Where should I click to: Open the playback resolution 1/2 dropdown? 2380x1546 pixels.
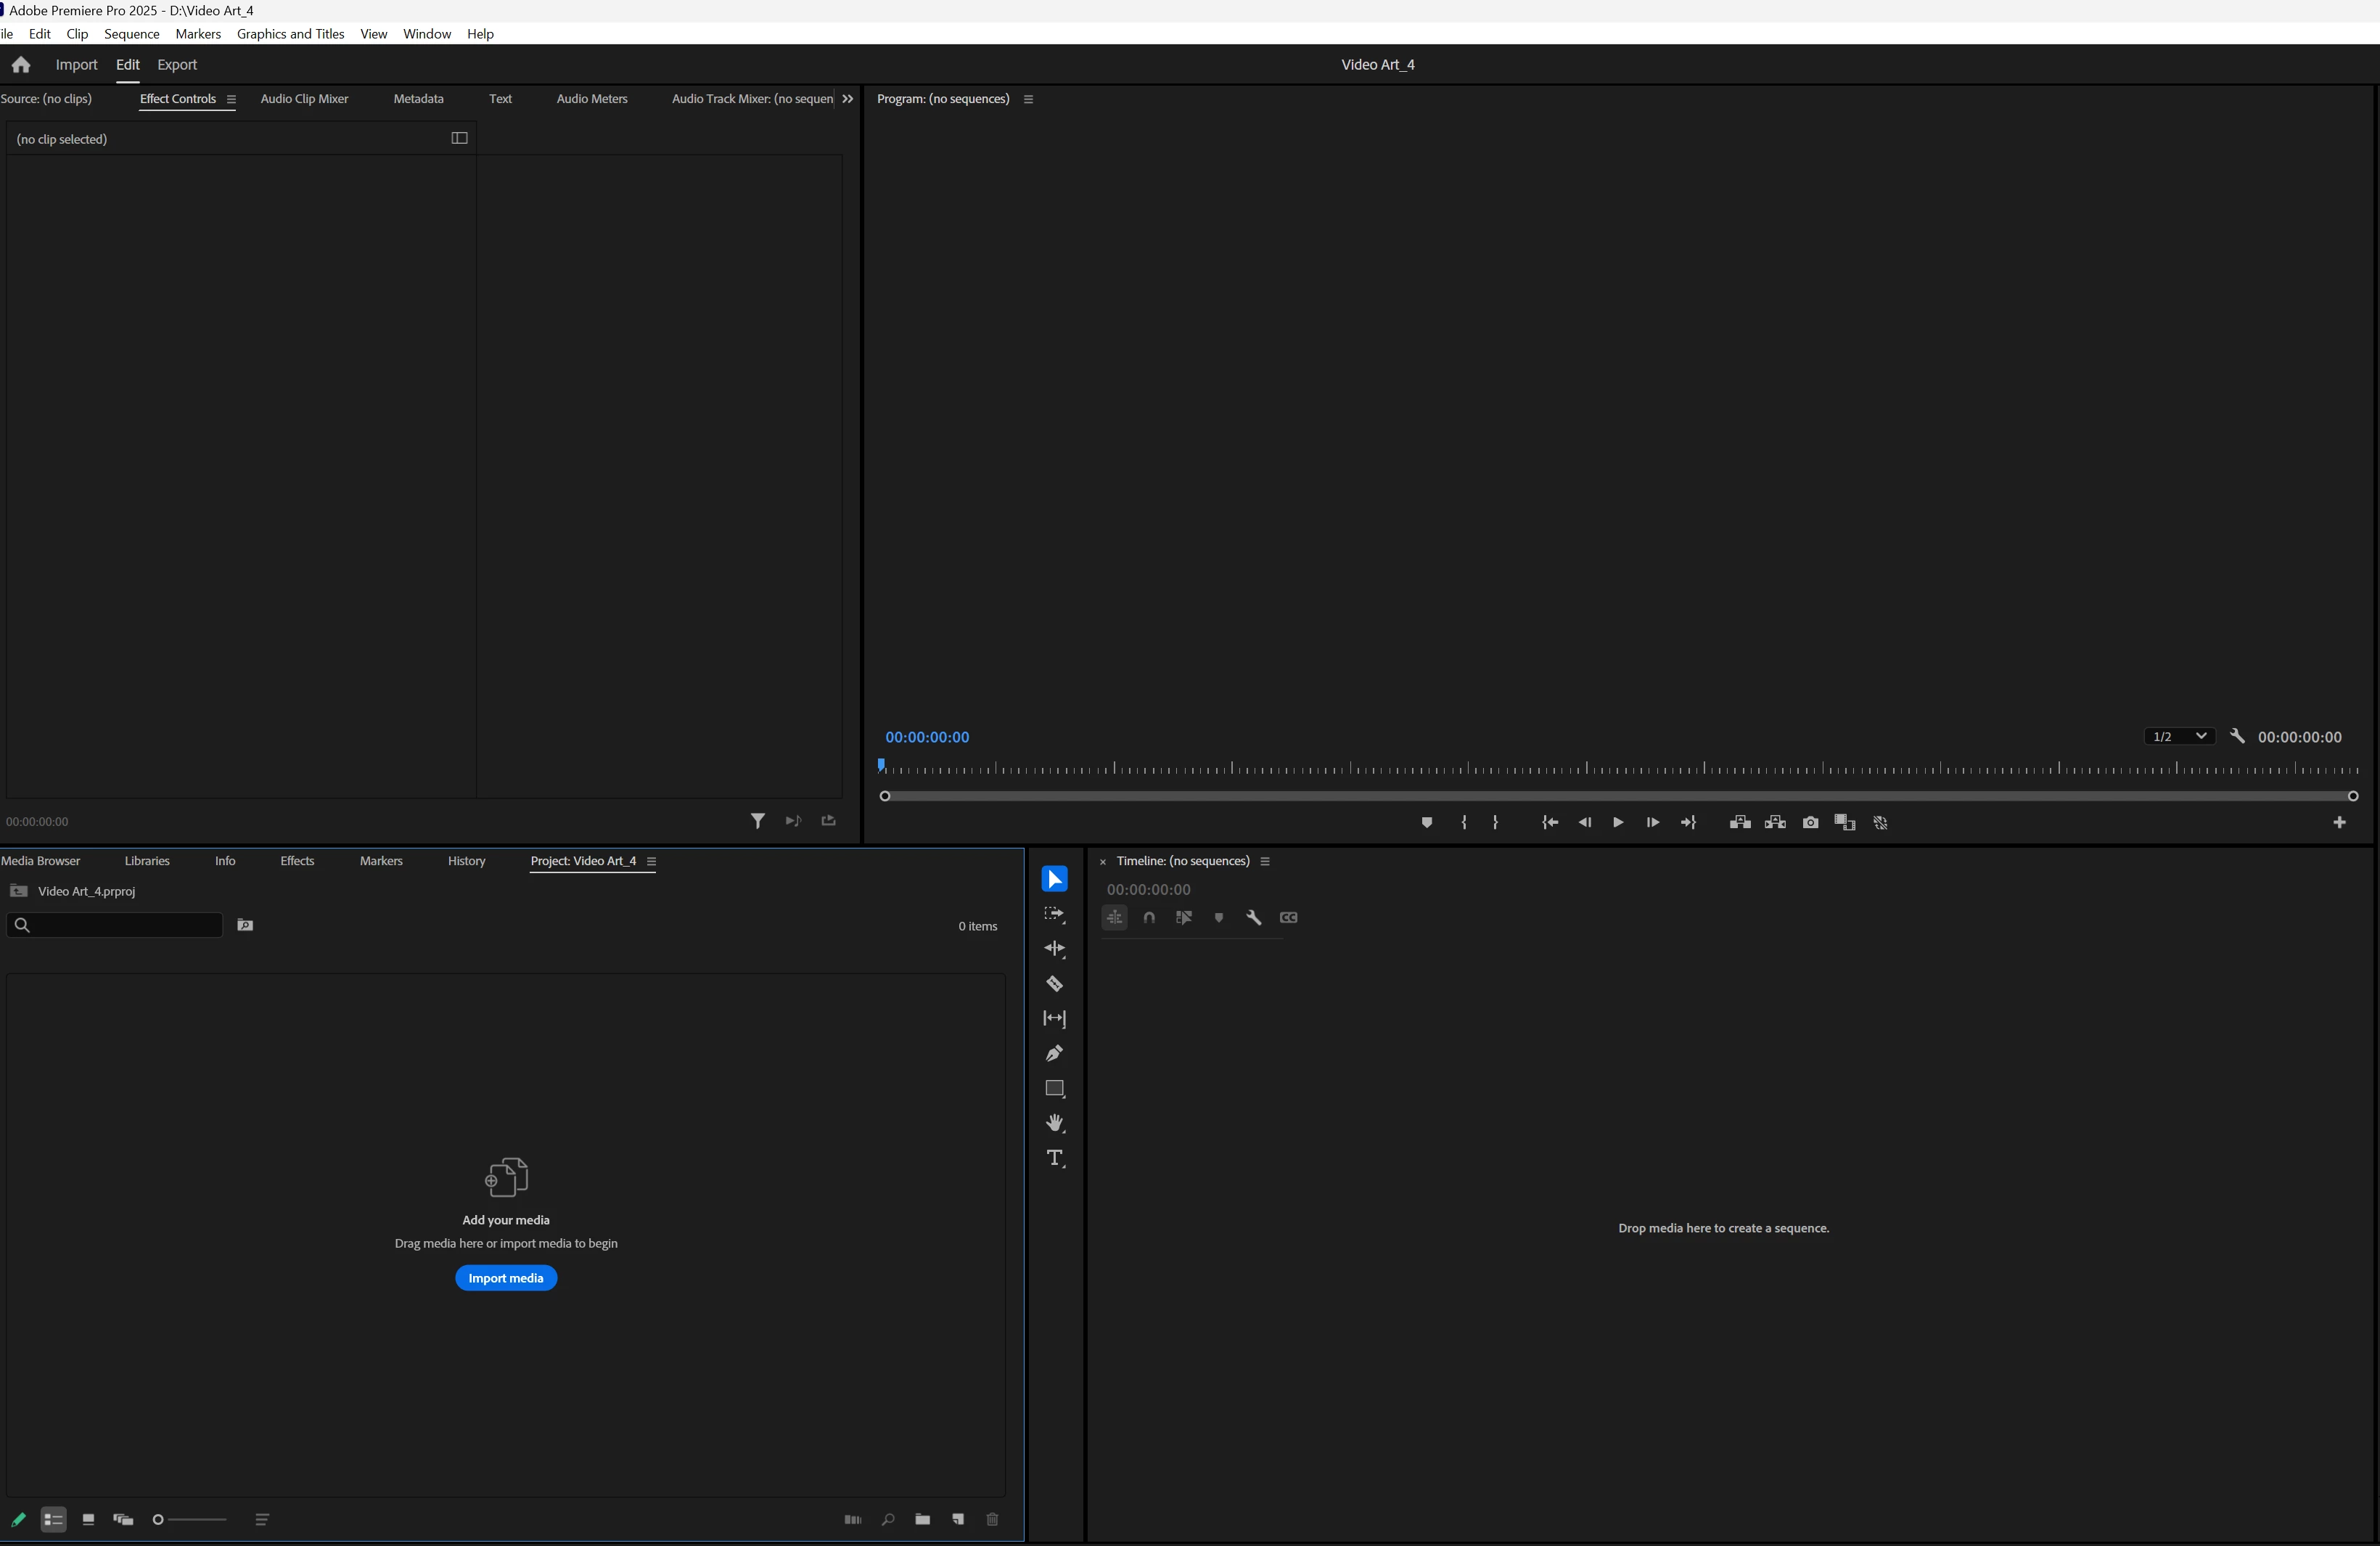point(2179,736)
